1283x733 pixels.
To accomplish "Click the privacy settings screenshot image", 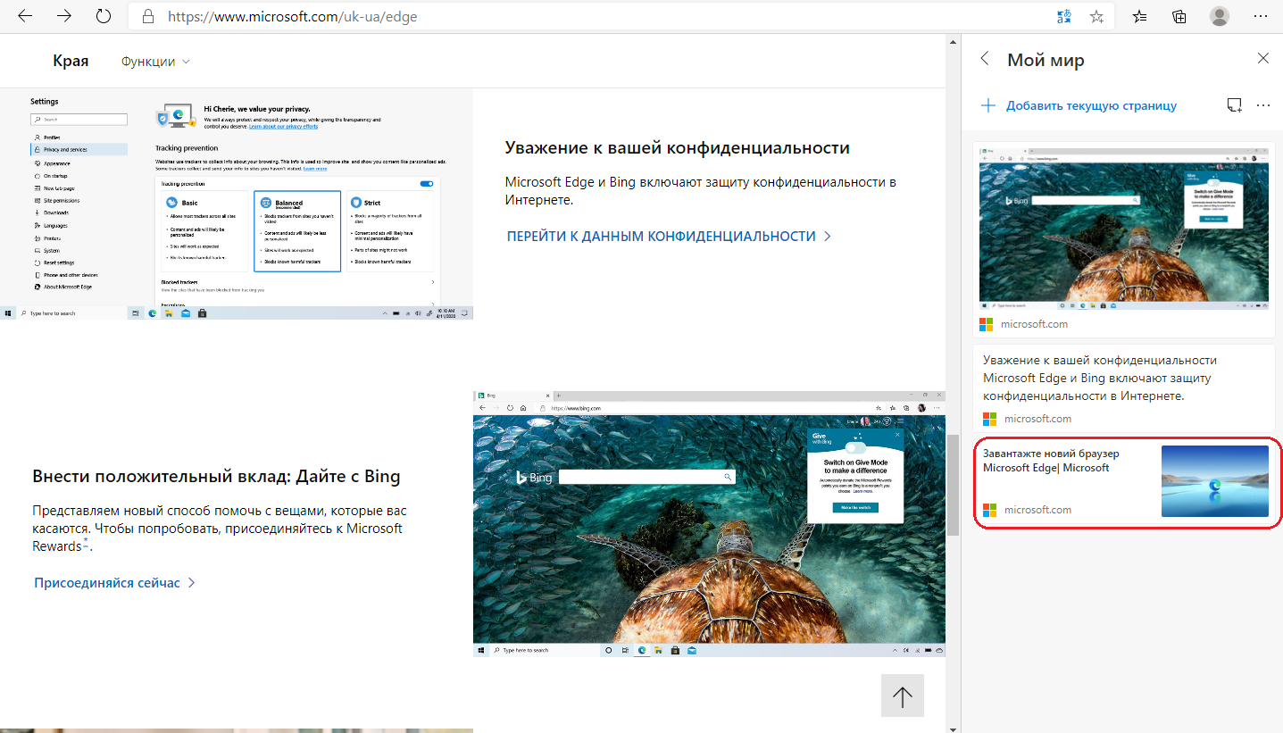I will pyautogui.click(x=237, y=204).
